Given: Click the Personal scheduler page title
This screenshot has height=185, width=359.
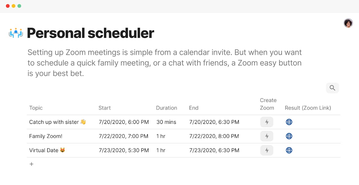Looking at the screenshot, I should click(x=90, y=33).
